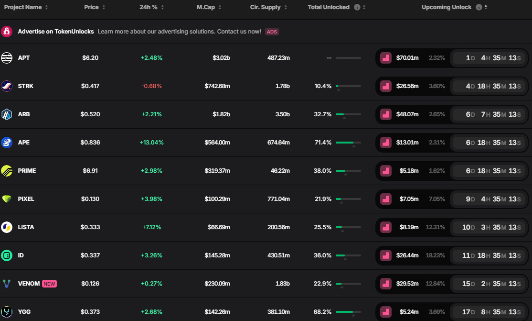Click the NEW badge beside VENOM

click(x=49, y=284)
